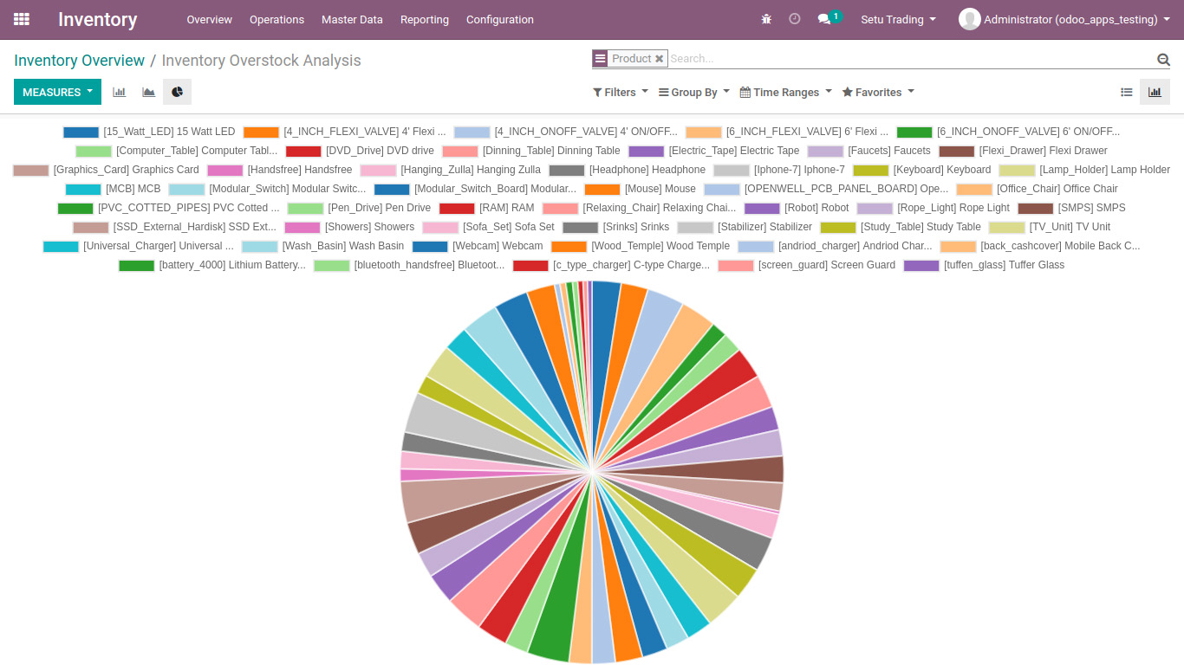Click the Hanging Zulla legend label
The height and width of the screenshot is (665, 1184).
point(471,170)
